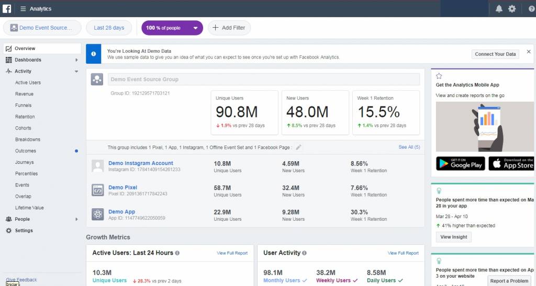Image resolution: width=536 pixels, height=286 pixels.
Task: Open the Demo Pixel link
Action: 122,187
